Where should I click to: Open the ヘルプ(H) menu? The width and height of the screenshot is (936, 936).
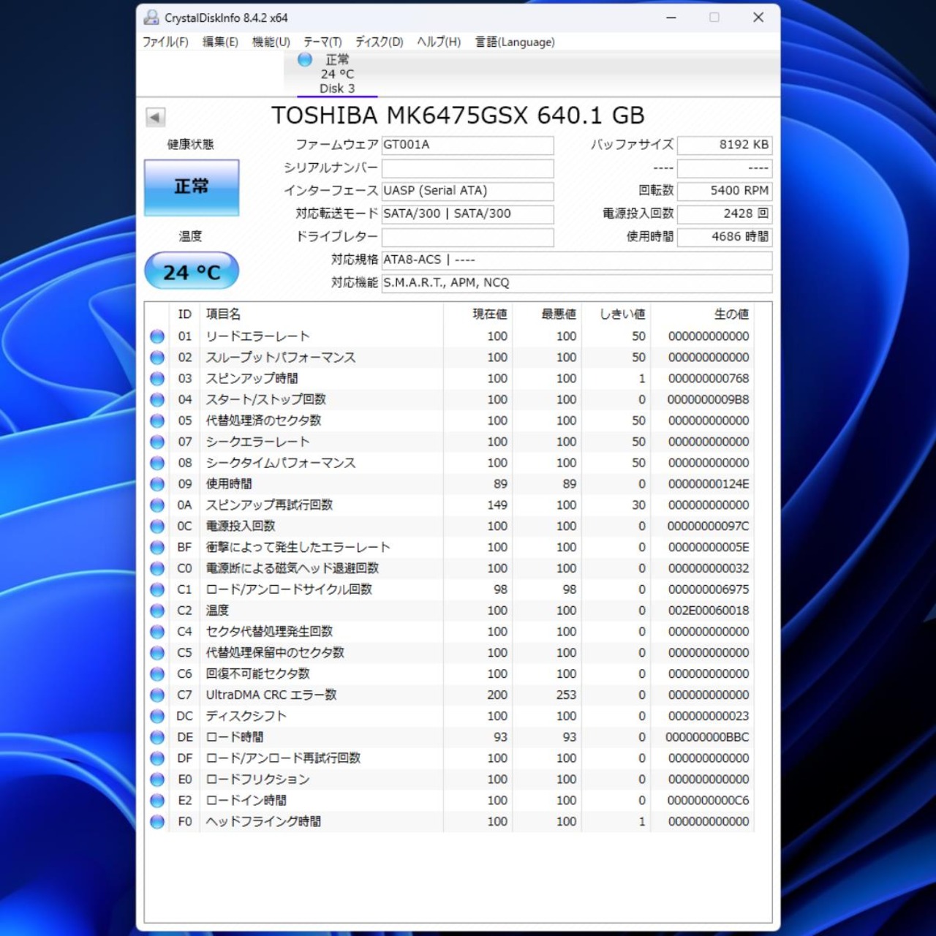point(439,42)
